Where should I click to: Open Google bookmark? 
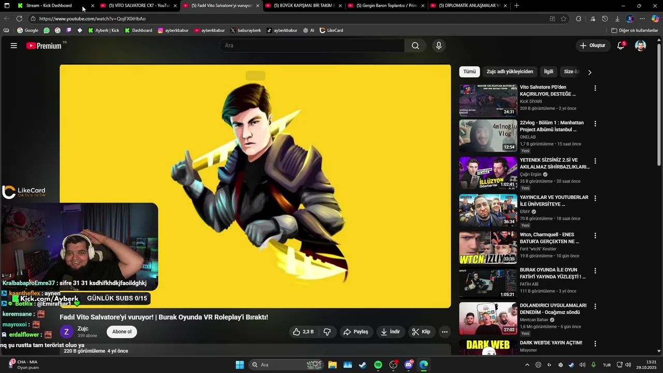coord(27,31)
